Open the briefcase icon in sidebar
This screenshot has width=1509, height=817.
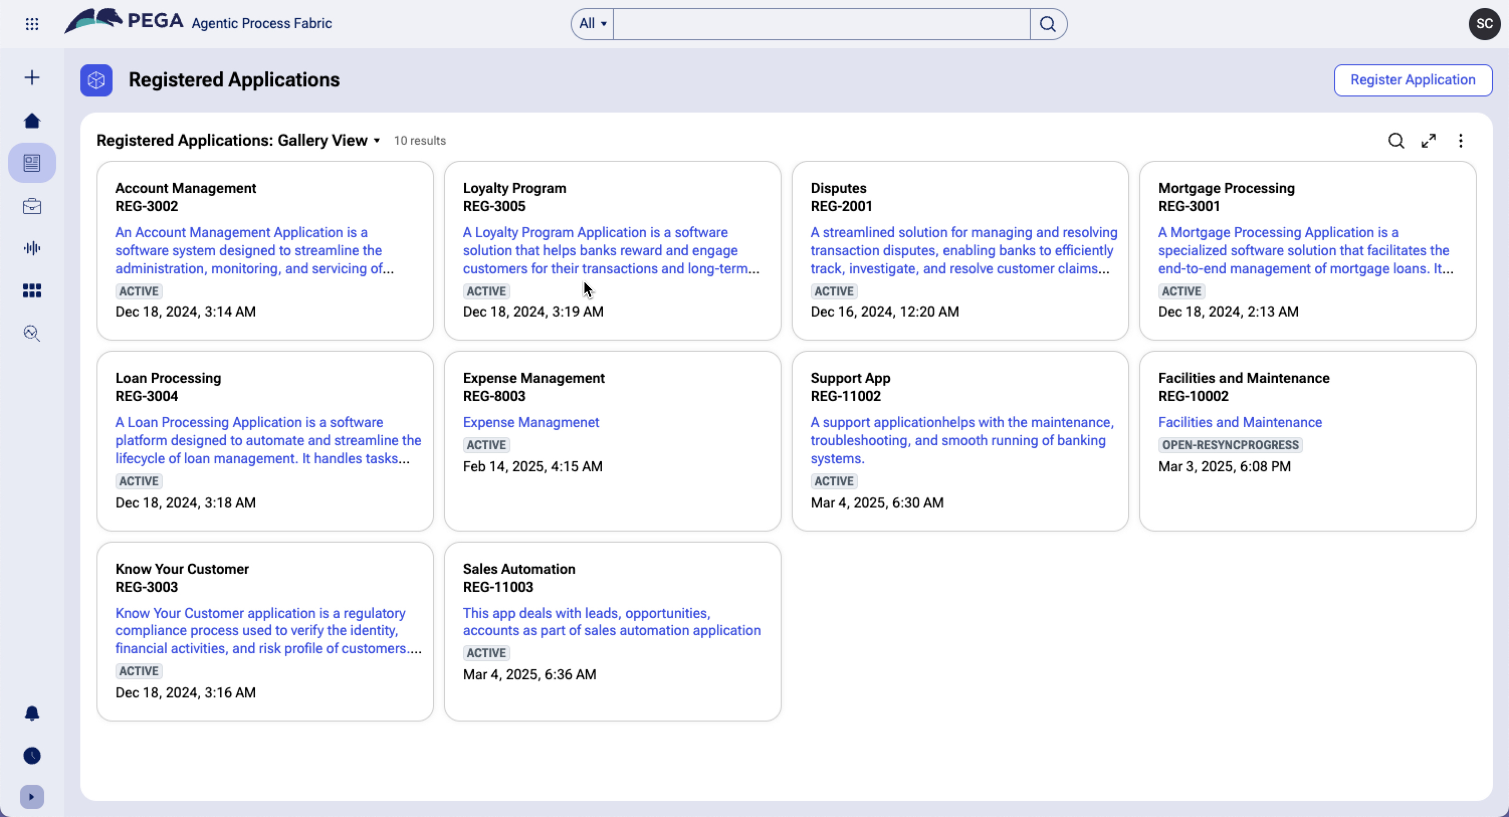point(32,207)
